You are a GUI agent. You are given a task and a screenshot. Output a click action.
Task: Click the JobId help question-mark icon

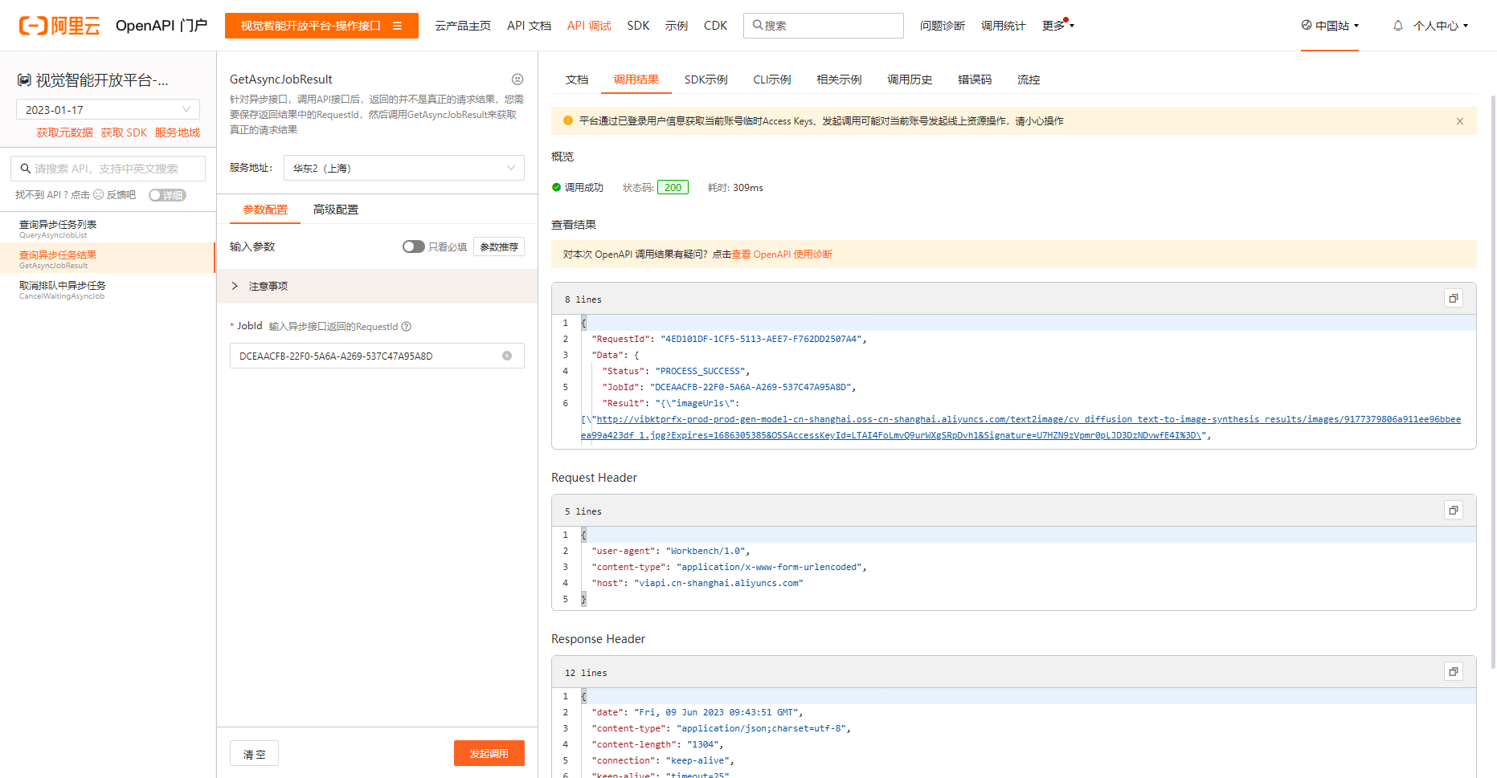click(x=407, y=327)
